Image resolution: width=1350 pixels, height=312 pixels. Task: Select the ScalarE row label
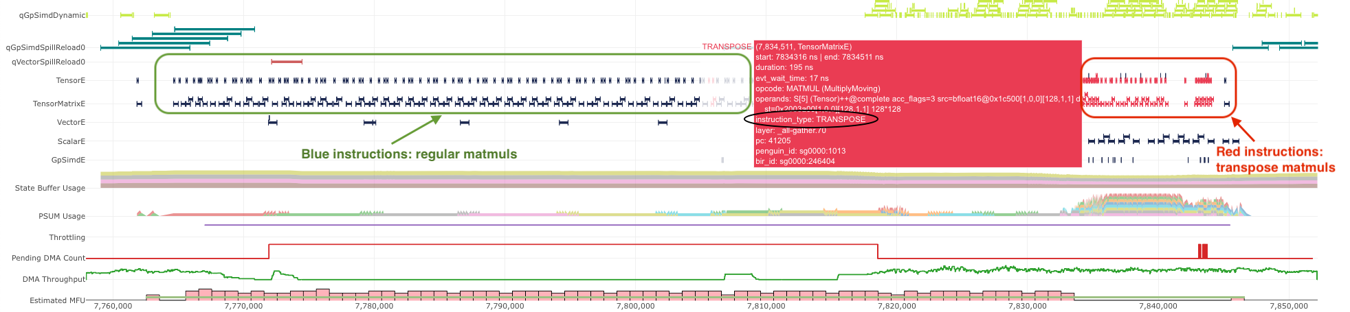[71, 141]
